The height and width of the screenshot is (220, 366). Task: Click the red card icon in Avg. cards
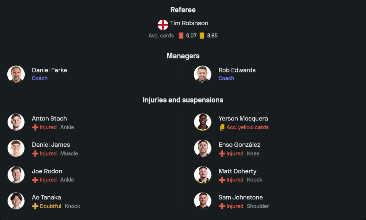[x=181, y=36]
